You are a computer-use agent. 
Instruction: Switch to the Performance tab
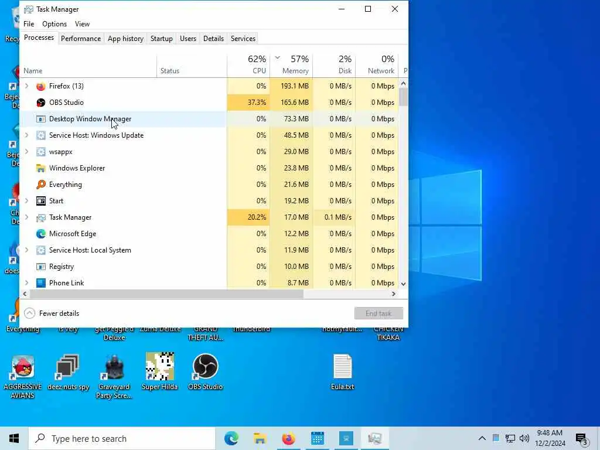[x=81, y=39]
